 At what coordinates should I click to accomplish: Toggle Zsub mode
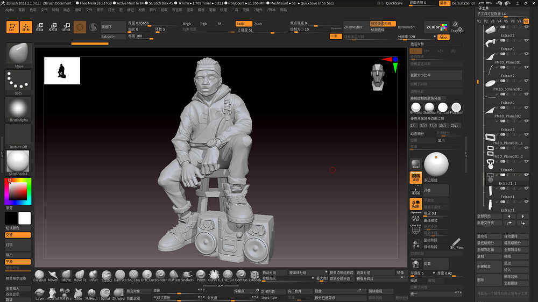click(258, 24)
